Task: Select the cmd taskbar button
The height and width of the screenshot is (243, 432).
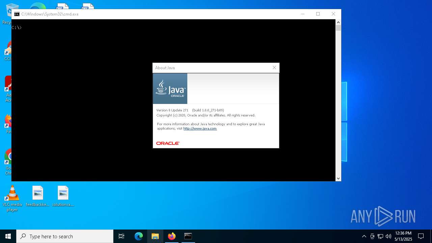Action: (188, 236)
